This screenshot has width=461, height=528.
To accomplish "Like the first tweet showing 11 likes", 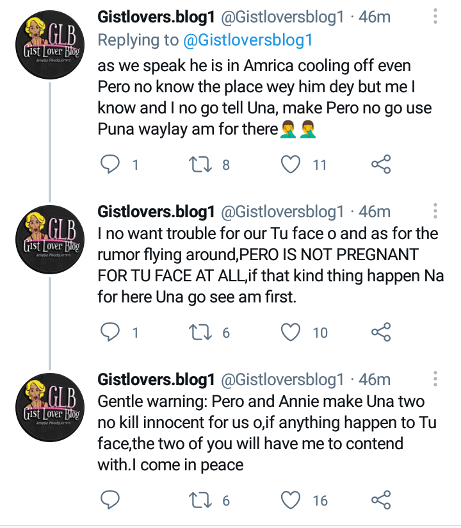I will click(291, 164).
